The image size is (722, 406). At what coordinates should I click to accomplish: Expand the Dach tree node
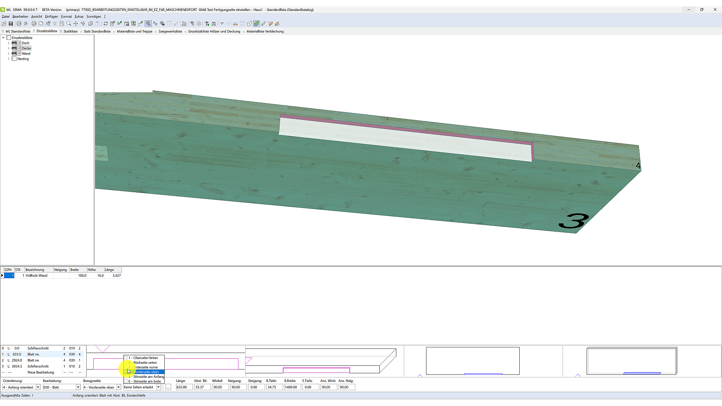tap(9, 43)
